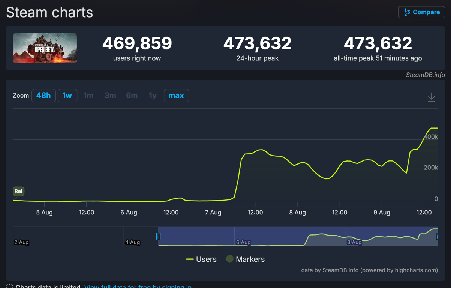Click the 200k y-axis label
Image resolution: width=451 pixels, height=288 pixels.
(431, 168)
